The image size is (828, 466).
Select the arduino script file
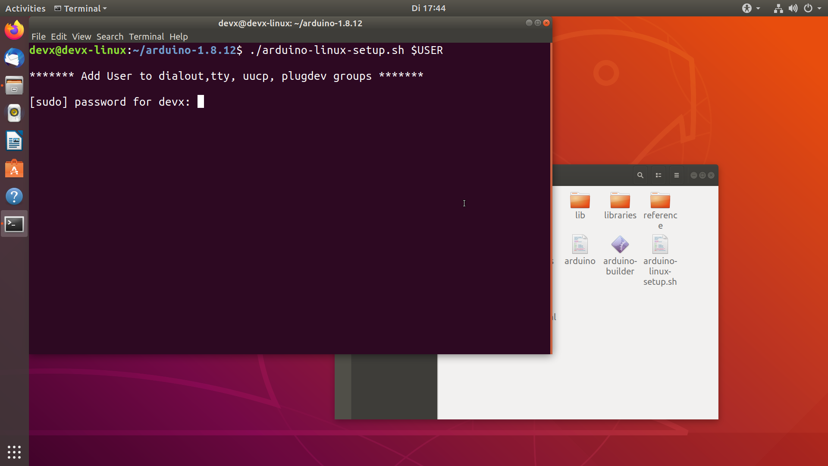(x=580, y=250)
